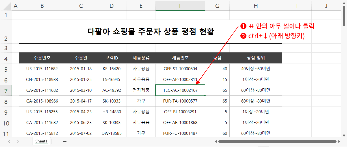Select row 7 header
This screenshot has height=147, width=347.
(6, 90)
